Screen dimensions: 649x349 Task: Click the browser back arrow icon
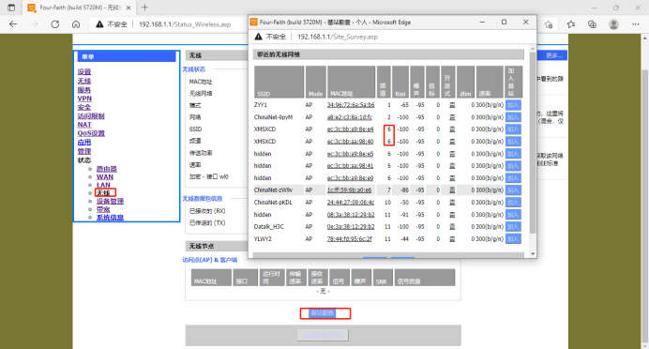[13, 24]
